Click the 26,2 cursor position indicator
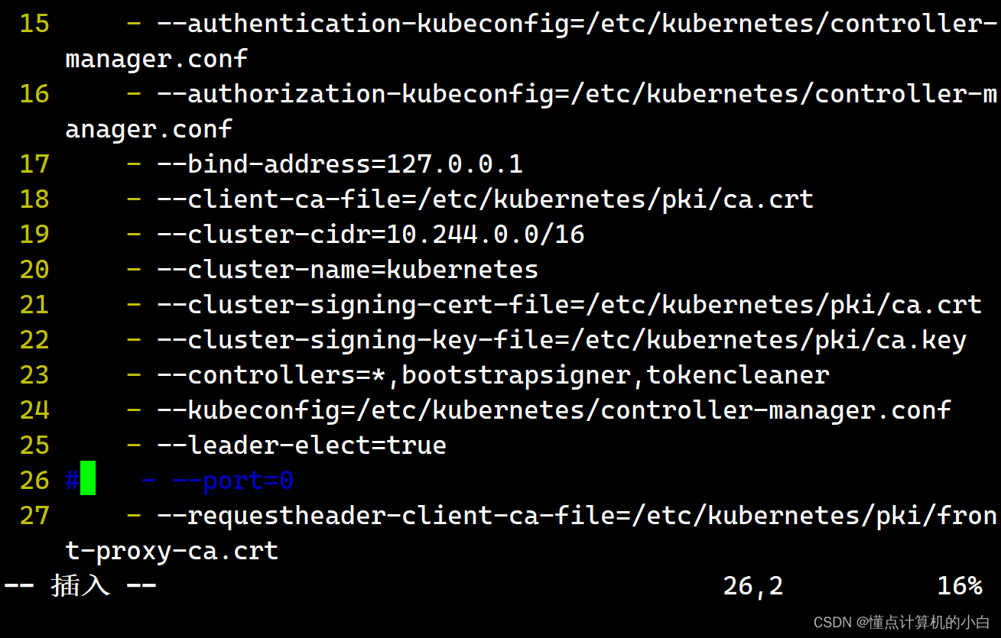1001x638 pixels. tap(753, 586)
